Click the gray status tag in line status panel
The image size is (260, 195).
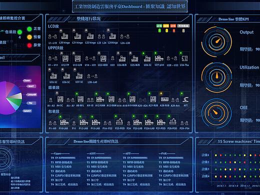pos(183,26)
